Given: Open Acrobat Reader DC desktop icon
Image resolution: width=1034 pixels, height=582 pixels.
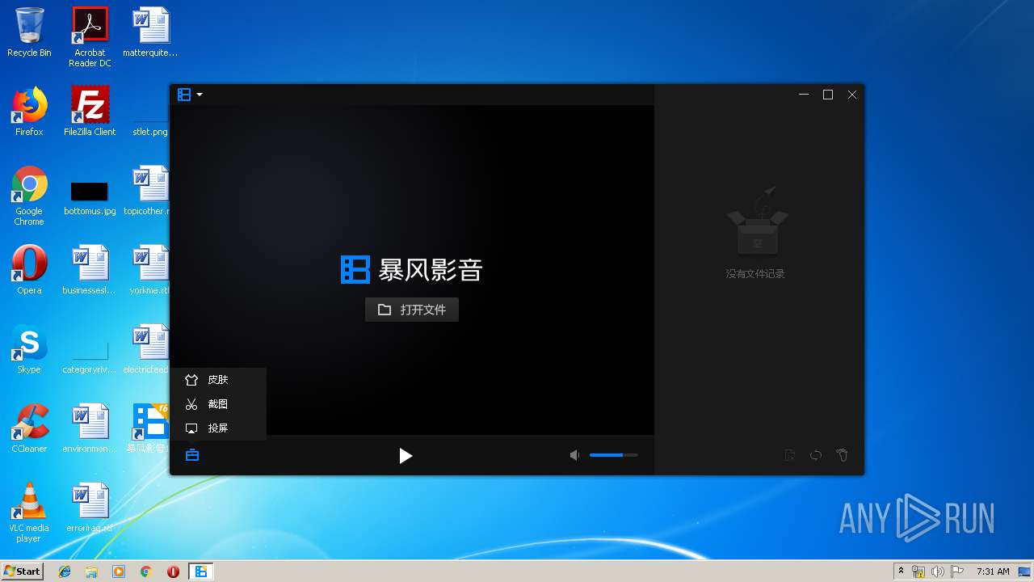Looking at the screenshot, I should click(90, 37).
